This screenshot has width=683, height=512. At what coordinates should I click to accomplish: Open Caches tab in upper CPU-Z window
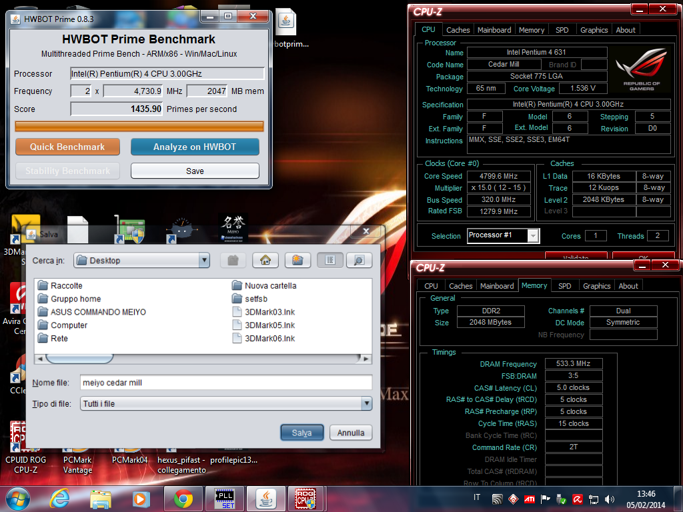458,30
